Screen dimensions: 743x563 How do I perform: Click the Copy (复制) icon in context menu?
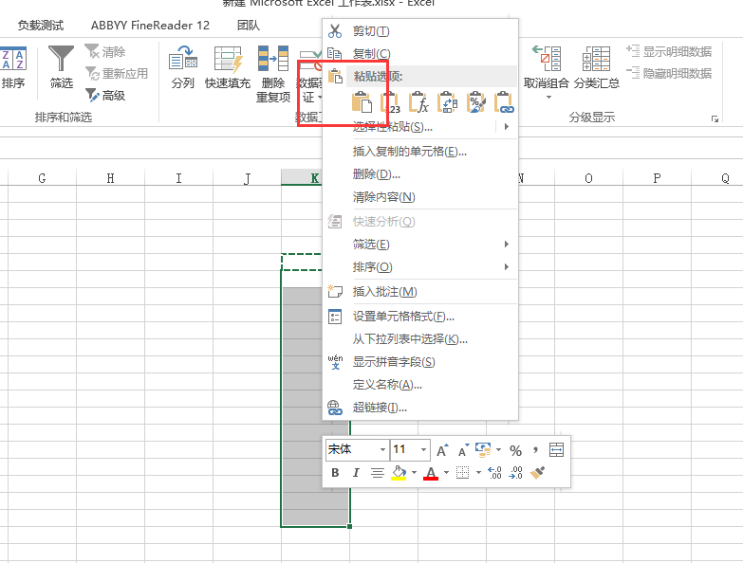point(335,53)
